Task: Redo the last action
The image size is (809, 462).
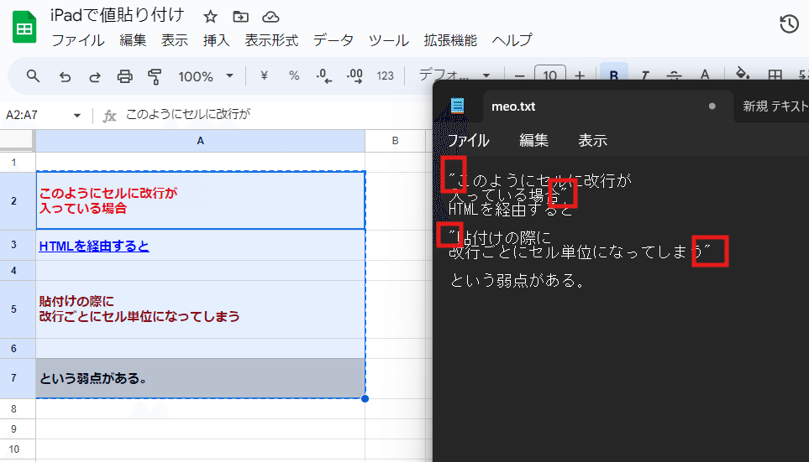Action: pos(94,77)
